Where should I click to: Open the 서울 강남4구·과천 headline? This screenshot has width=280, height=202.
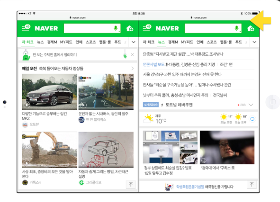tap(182, 75)
